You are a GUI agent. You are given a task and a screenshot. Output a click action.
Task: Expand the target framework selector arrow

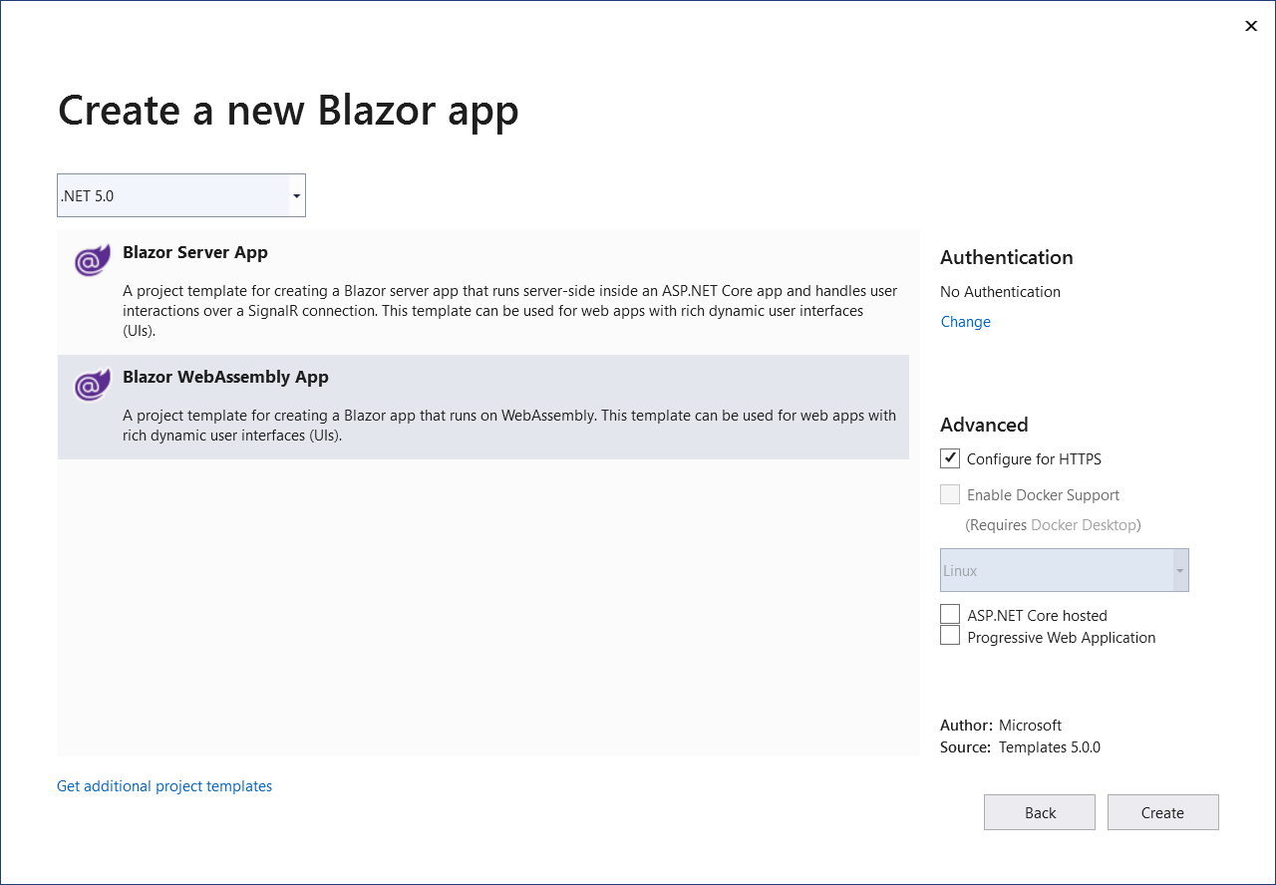(296, 195)
